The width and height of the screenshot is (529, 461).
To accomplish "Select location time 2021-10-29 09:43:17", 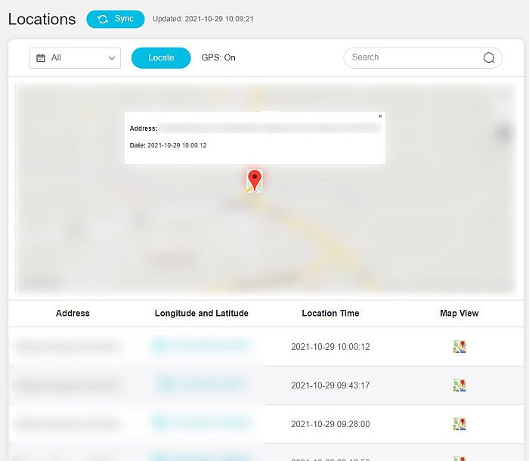I will [x=330, y=385].
